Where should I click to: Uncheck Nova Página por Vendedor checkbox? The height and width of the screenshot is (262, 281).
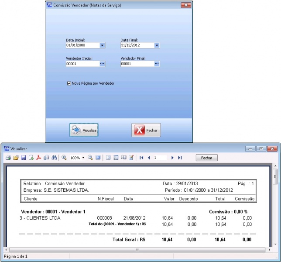click(x=69, y=83)
